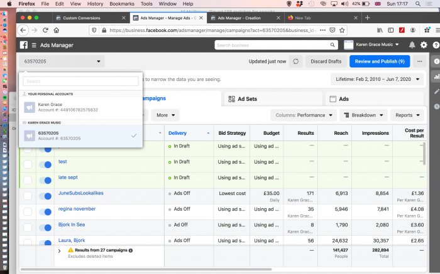440x274 pixels.
Task: Switch to the Custom Conversions browser tab
Action: tap(91, 18)
